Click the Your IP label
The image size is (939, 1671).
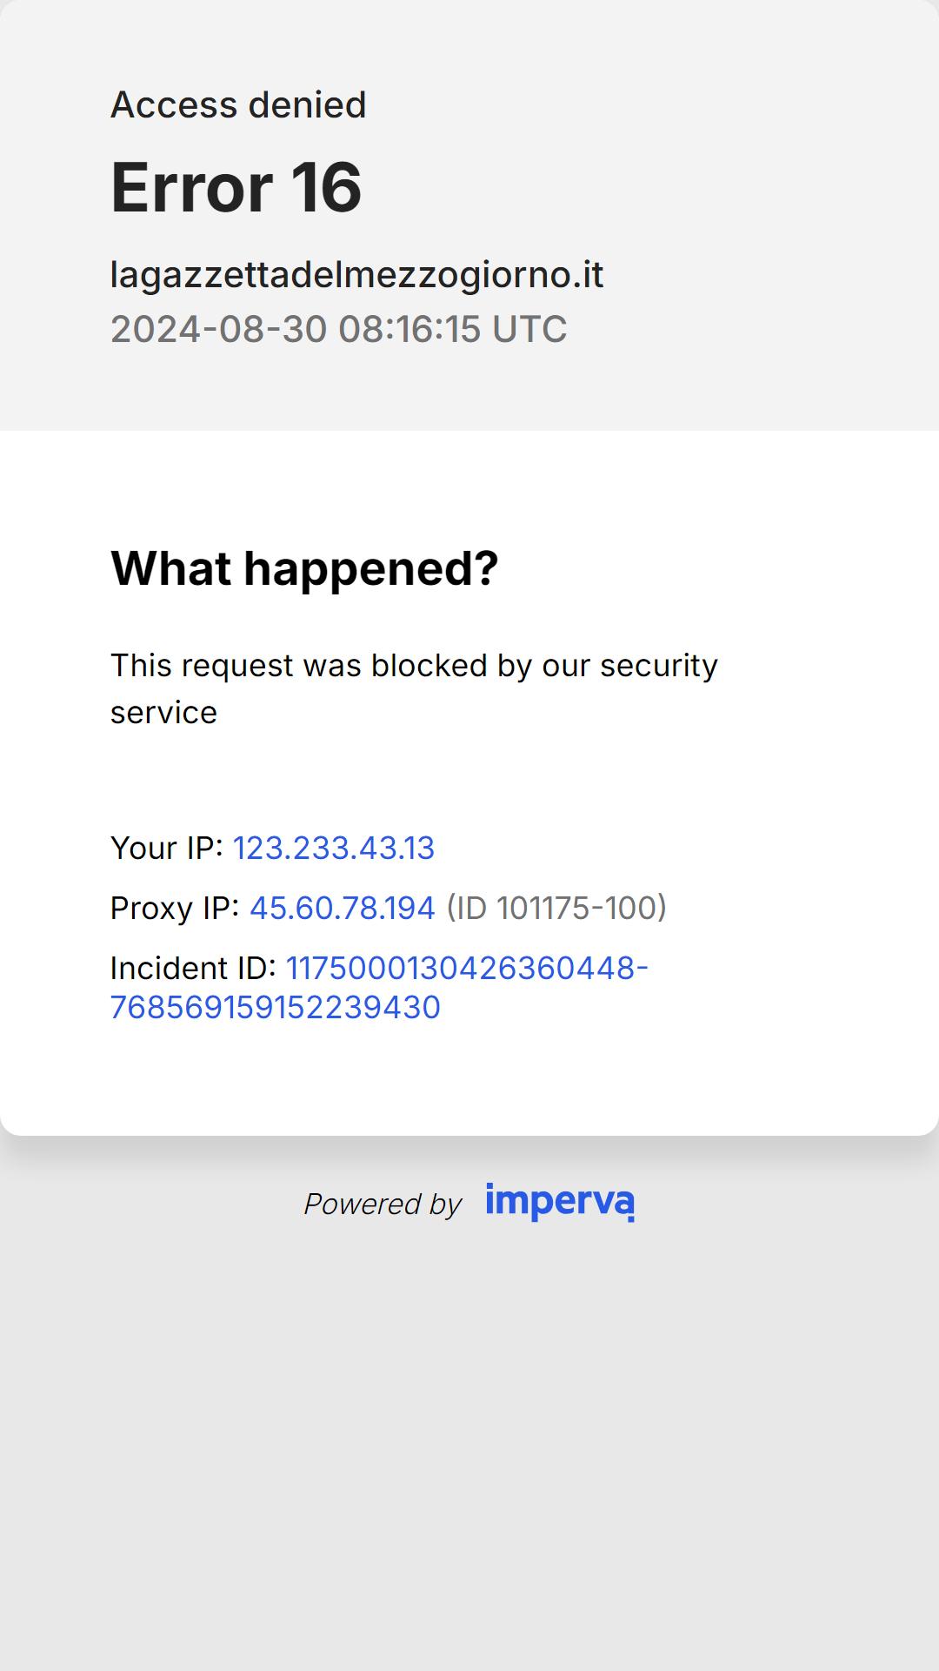click(x=167, y=848)
